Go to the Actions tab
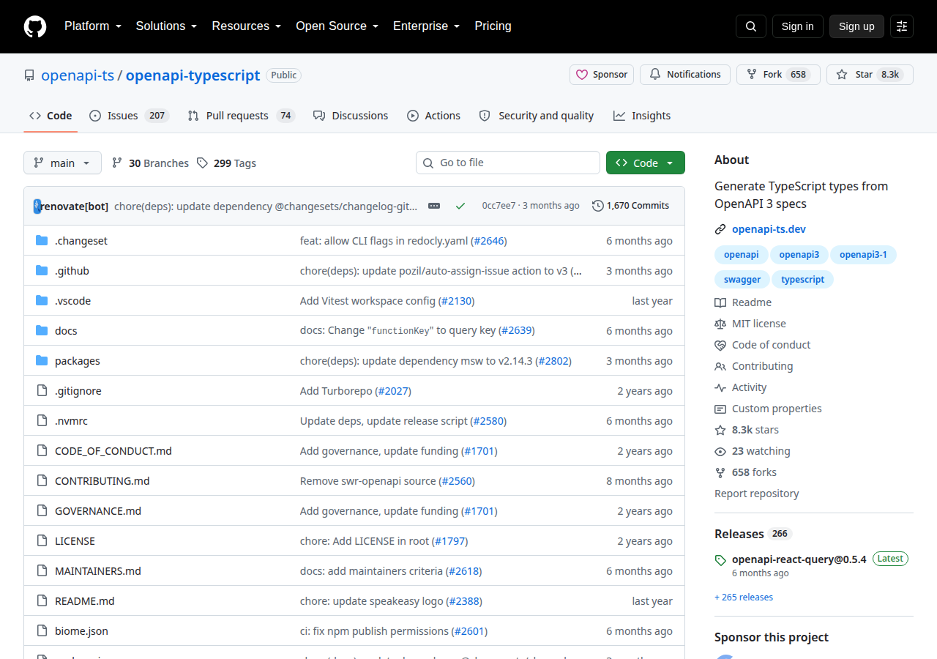This screenshot has height=659, width=937. pyautogui.click(x=433, y=116)
